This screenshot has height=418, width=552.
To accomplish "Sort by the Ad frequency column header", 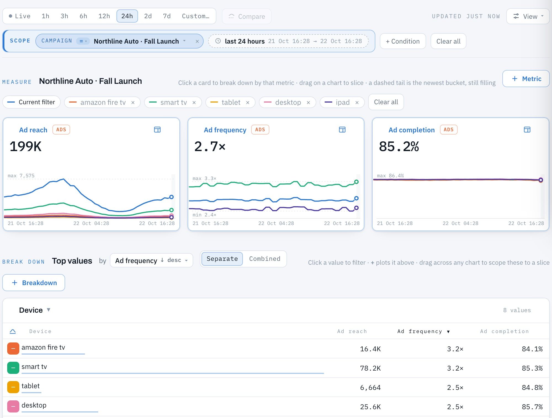I will (x=424, y=331).
